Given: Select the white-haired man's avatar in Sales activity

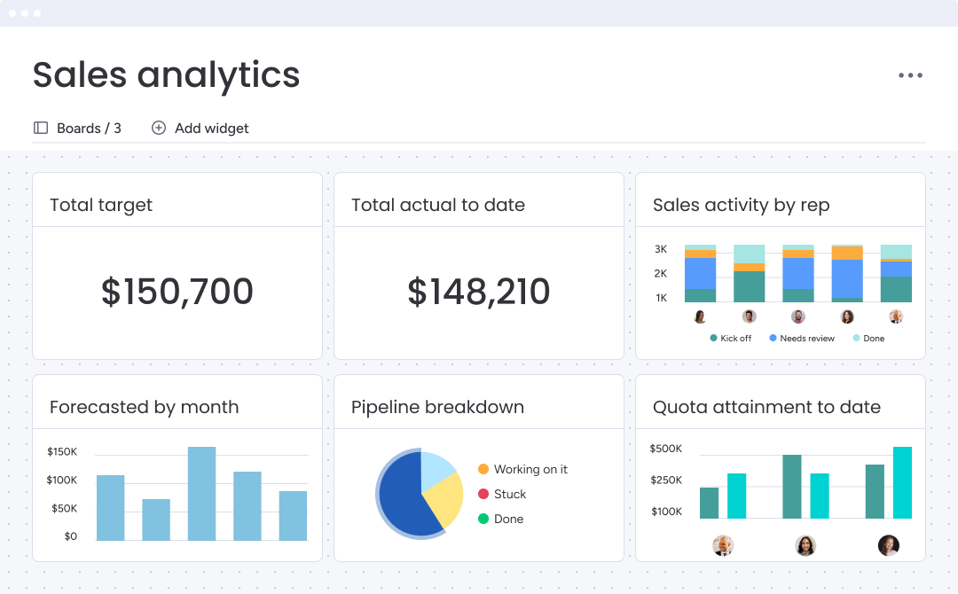Looking at the screenshot, I should click(896, 317).
